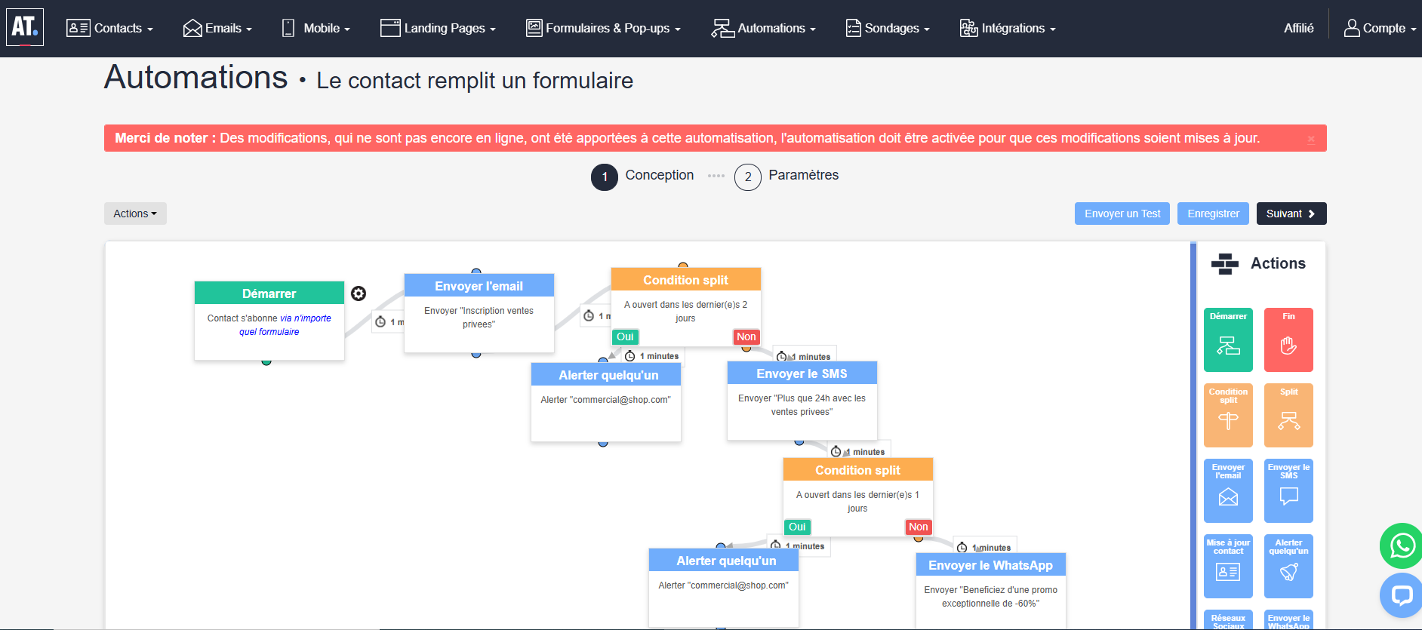The width and height of the screenshot is (1422, 630).
Task: Choose the Split action tile
Action: pos(1288,416)
